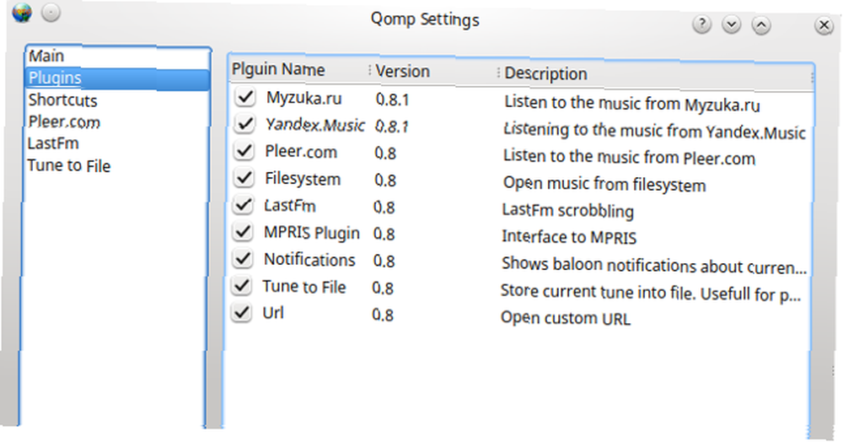This screenshot has width=843, height=442.
Task: Click the Qomp globe application icon
Action: 22,13
